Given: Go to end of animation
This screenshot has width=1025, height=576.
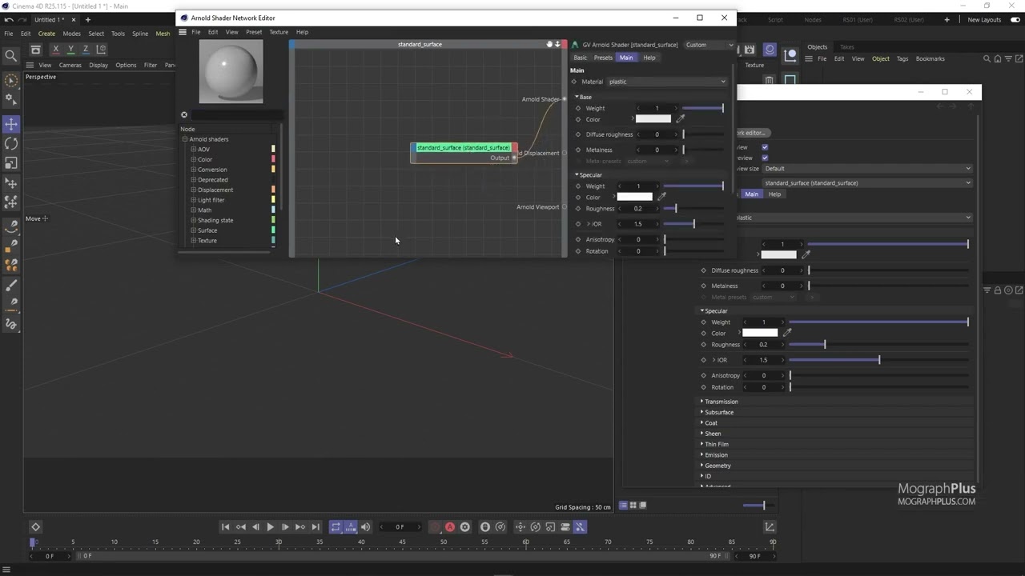Looking at the screenshot, I should tap(315, 526).
